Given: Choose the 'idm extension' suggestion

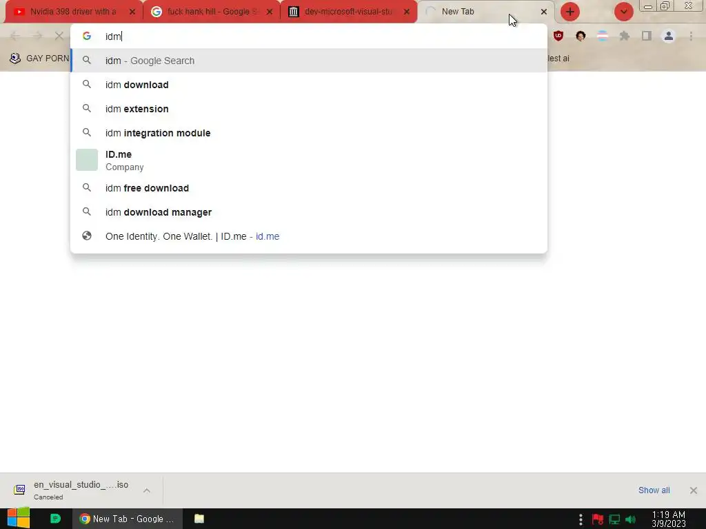Looking at the screenshot, I should click(309, 109).
